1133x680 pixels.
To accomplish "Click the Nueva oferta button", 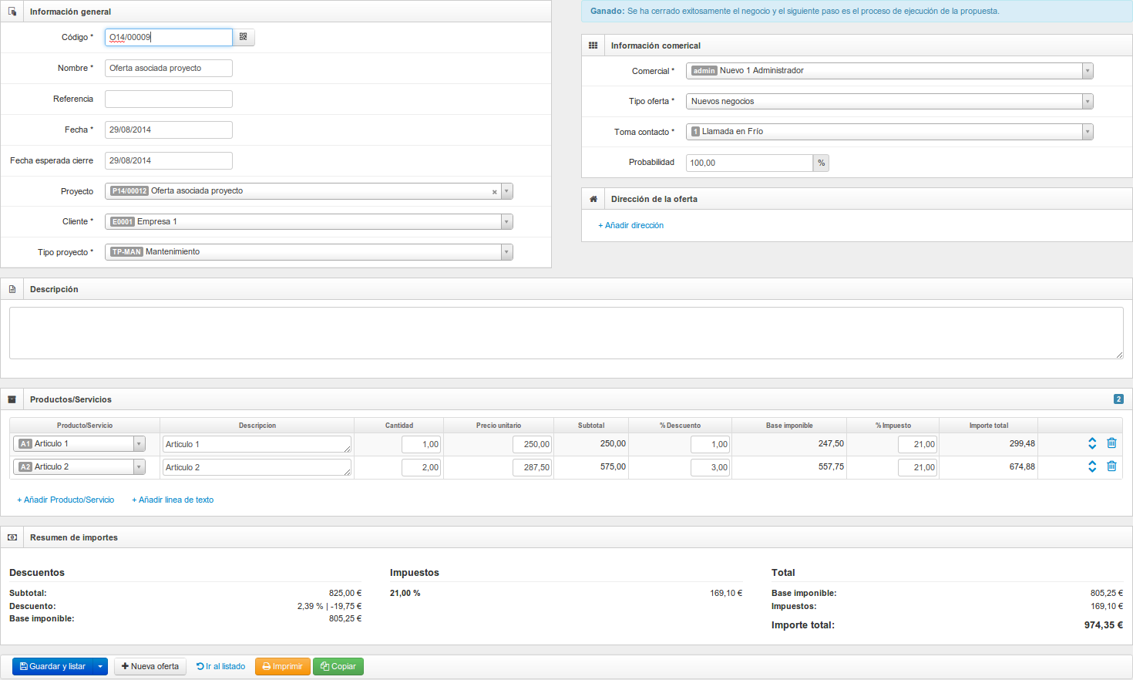I will 150,666.
